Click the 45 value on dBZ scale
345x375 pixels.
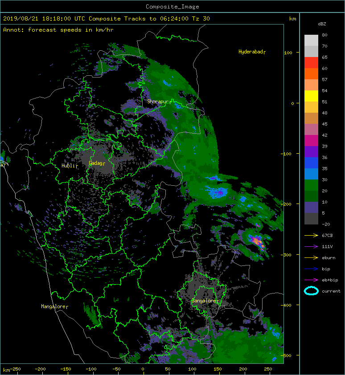coord(324,124)
